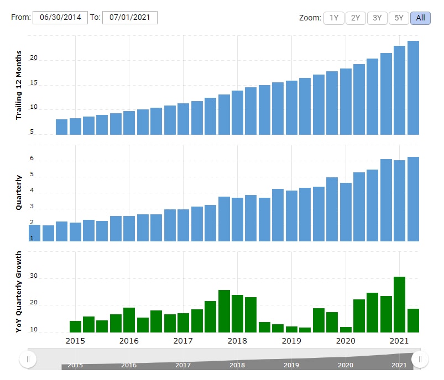
Task: Click the right handle of range navigator
Action: click(420, 360)
